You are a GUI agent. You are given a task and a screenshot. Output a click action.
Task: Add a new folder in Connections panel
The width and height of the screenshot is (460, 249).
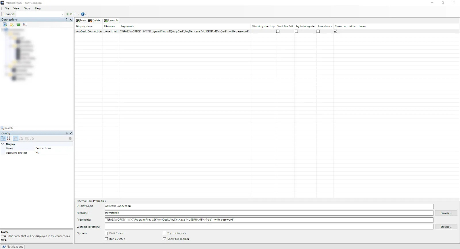tap(11, 24)
